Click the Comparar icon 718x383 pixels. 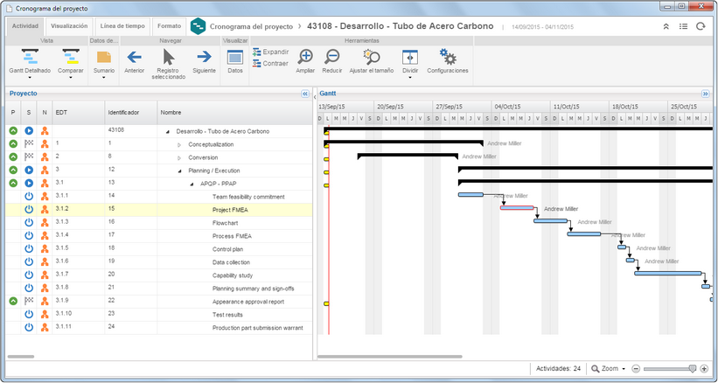71,58
